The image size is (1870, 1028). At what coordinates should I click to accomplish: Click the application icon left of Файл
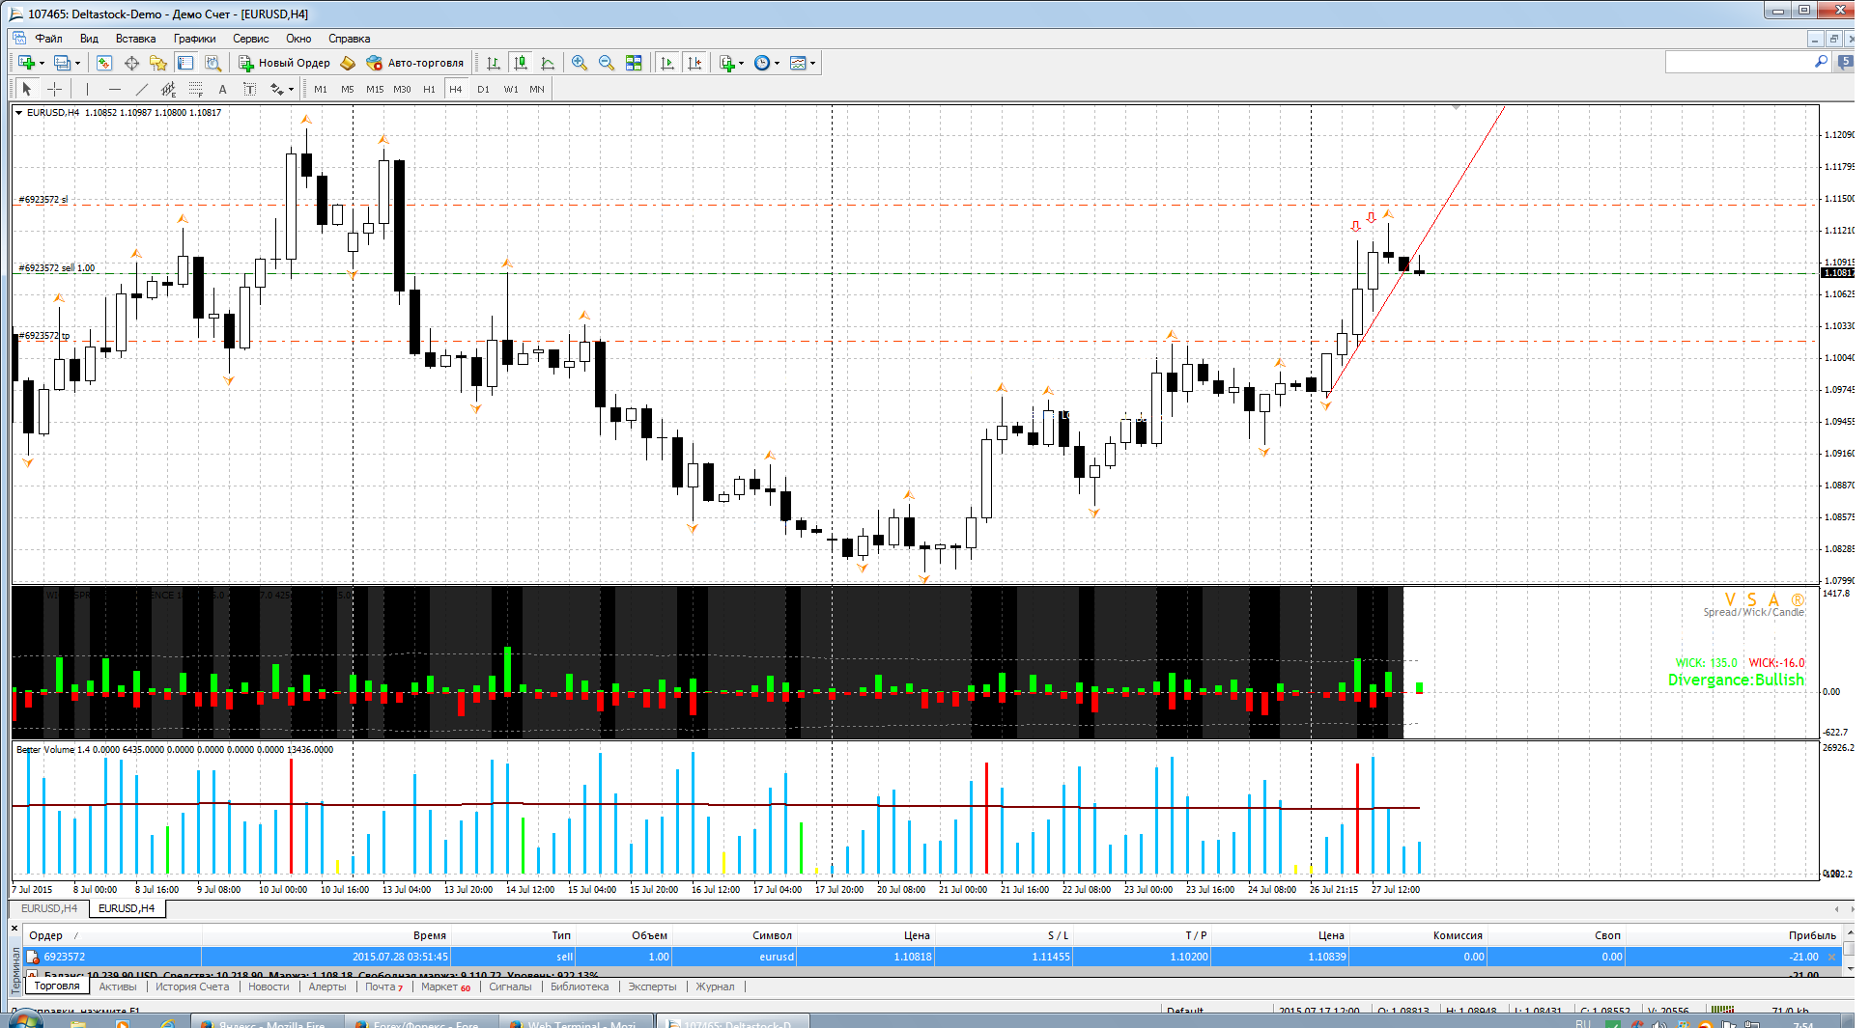click(19, 39)
